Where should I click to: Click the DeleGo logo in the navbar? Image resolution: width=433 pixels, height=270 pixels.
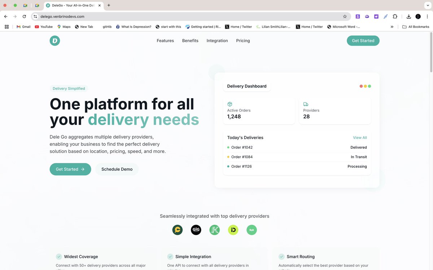tap(55, 41)
